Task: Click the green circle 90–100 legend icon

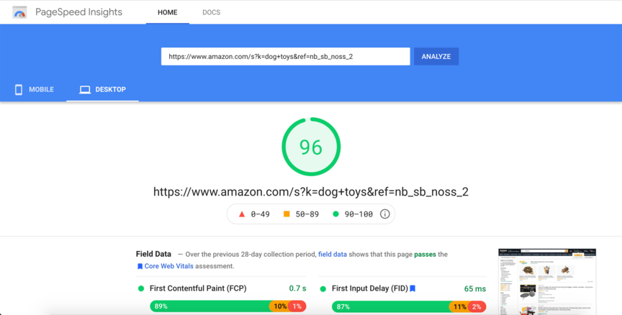Action: tap(335, 214)
